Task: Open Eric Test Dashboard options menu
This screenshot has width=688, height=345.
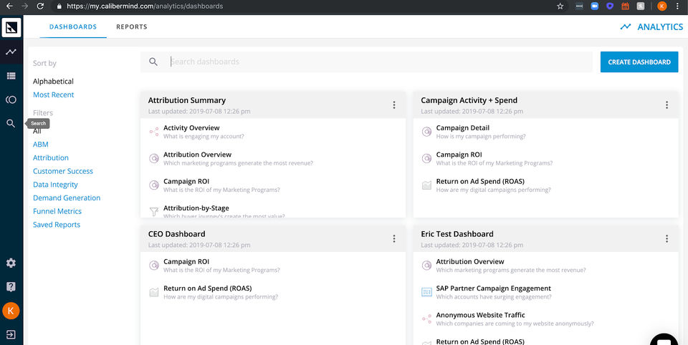Action: click(x=666, y=239)
